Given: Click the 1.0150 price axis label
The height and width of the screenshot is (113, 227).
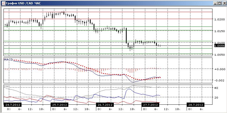Looking at the screenshot, I should pyautogui.click(x=219, y=31).
